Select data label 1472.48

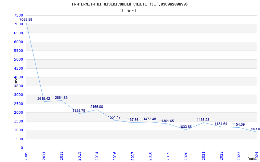tap(150, 119)
